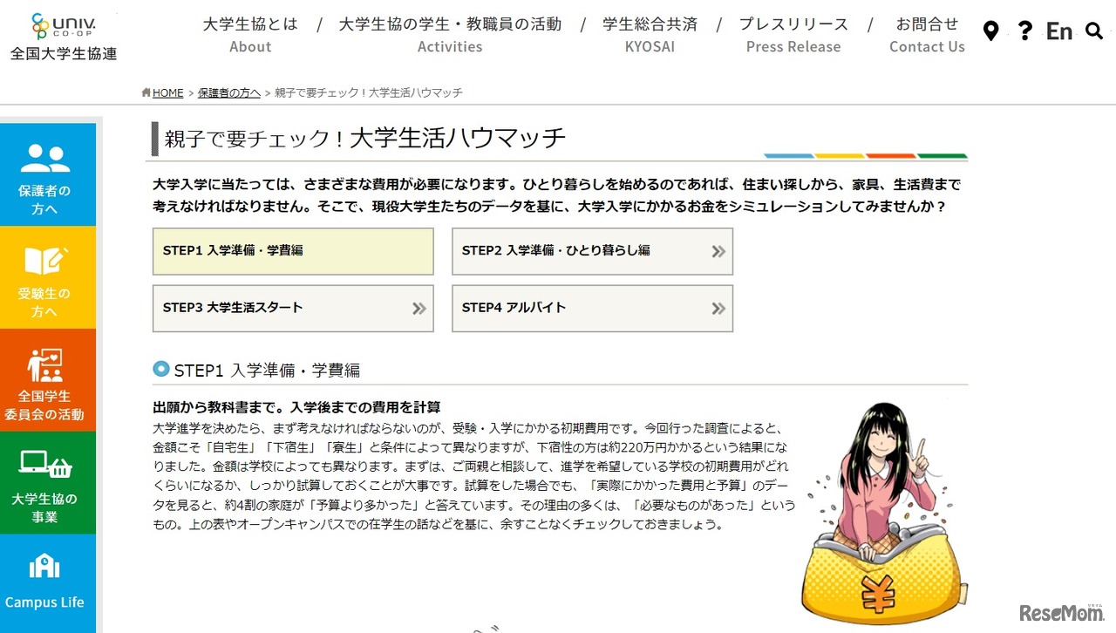Select the STEP1 入学準備・学費編 tab

pyautogui.click(x=293, y=251)
